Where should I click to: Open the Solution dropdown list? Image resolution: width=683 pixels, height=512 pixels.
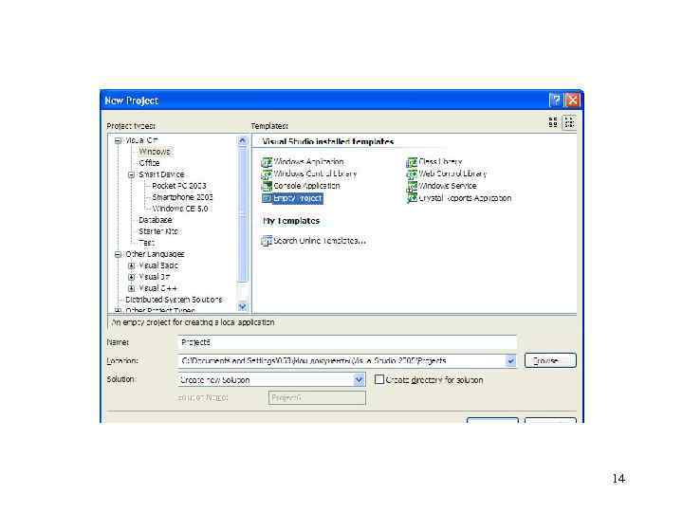click(359, 379)
